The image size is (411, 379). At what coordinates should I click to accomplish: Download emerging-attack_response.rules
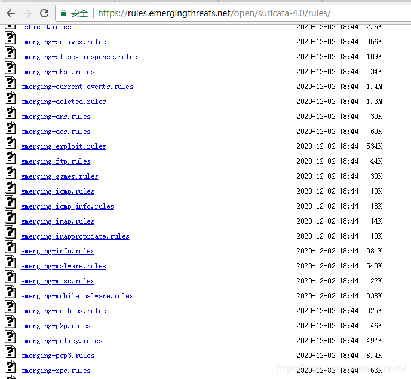pos(79,57)
